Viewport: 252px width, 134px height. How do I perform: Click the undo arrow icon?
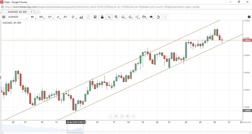click(x=158, y=17)
